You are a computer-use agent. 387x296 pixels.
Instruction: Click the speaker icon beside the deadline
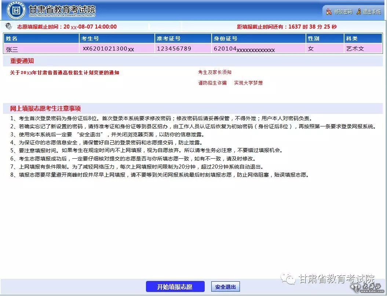(9, 26)
